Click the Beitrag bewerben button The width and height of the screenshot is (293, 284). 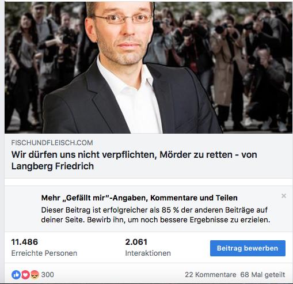click(248, 248)
